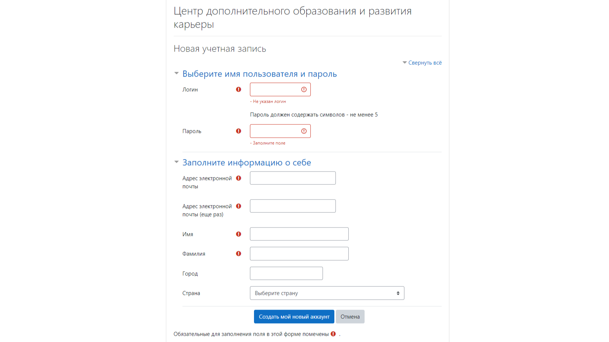Image resolution: width=609 pixels, height=342 pixels.
Task: Click required icon beside email (еще раз) label
Action: pos(239,206)
